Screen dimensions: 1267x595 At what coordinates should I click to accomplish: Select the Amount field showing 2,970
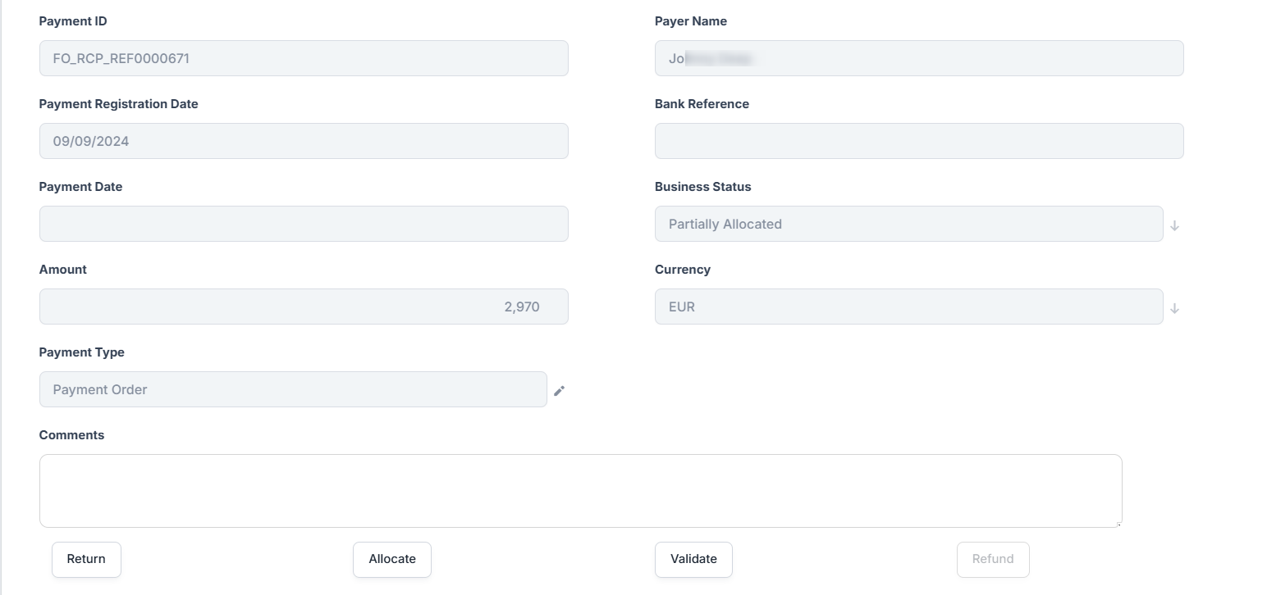pos(304,306)
